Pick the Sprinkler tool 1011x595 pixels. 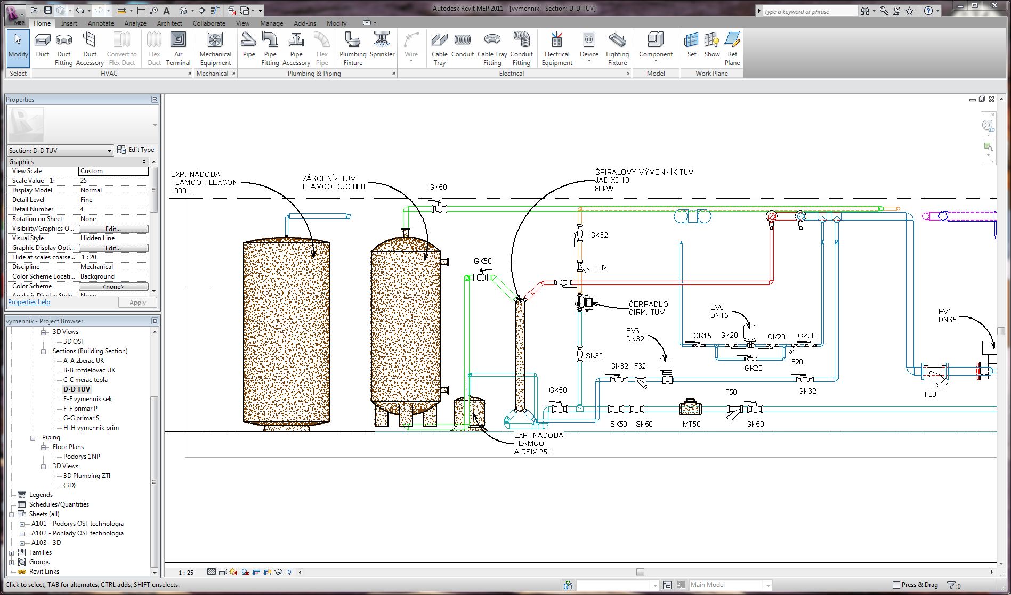(382, 46)
